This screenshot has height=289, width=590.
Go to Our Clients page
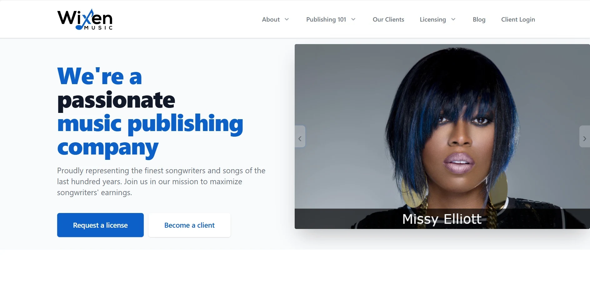click(x=388, y=19)
